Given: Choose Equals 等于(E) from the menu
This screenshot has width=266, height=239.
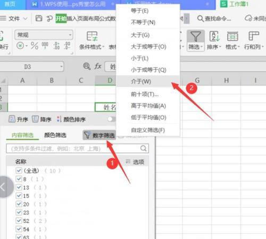Looking at the screenshot, I should coord(148,11).
